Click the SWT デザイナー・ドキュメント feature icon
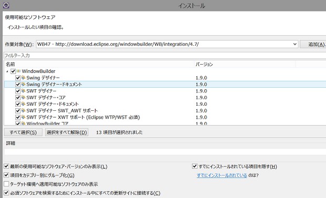 coord(23,104)
